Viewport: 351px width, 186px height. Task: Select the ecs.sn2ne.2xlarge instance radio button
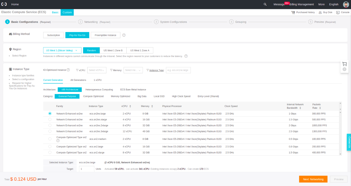[50, 125]
